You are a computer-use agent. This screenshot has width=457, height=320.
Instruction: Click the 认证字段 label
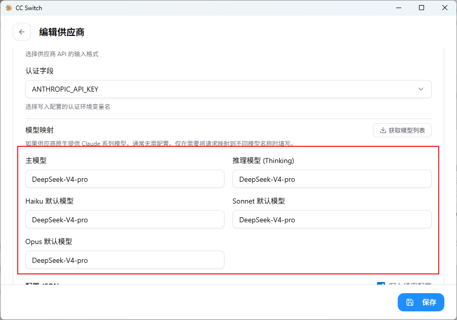[40, 71]
